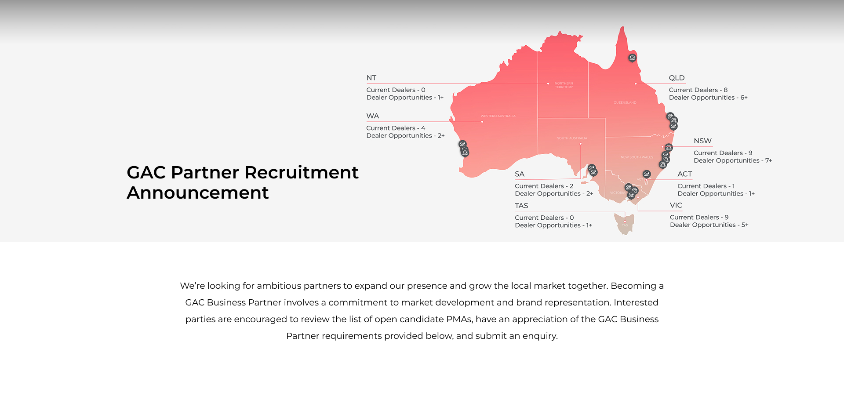Click "Current Dealers - 0" under NT
Screen dimensions: 844x396
click(396, 90)
